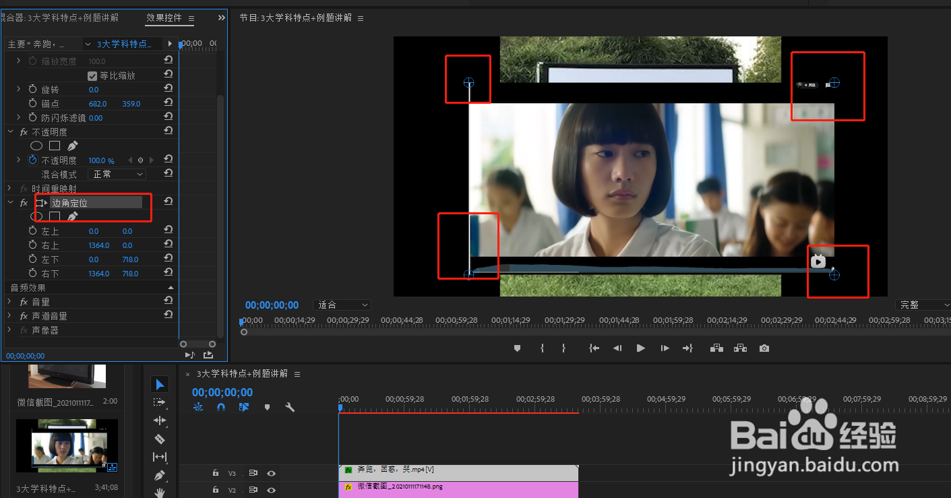The image size is (951, 498).
Task: Toggle timeline snap magnet
Action: coord(221,407)
